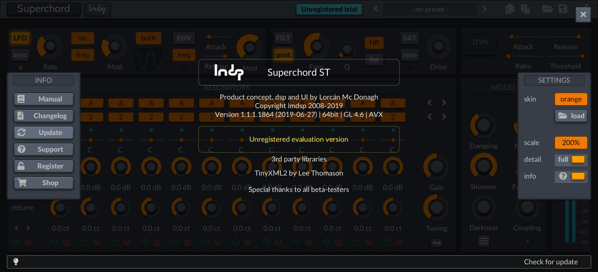The width and height of the screenshot is (598, 272).
Task: Toggle the LFO section on
Action: tap(20, 38)
